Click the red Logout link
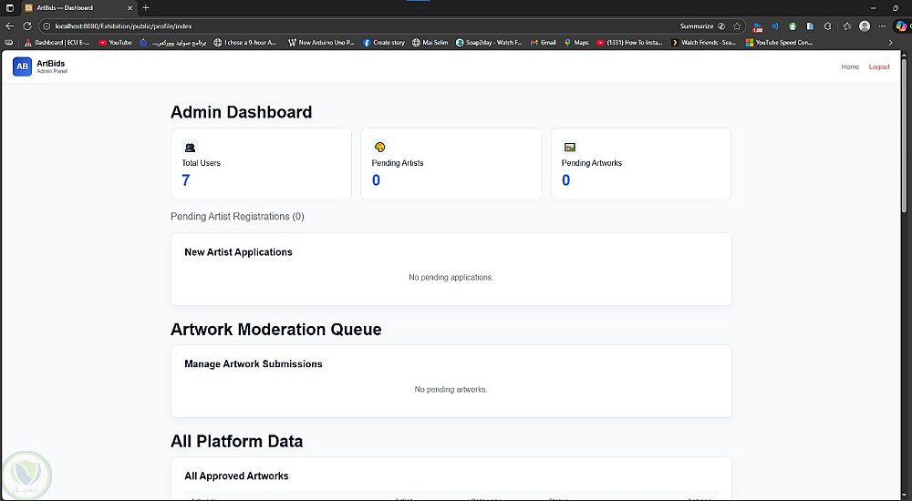 tap(879, 66)
